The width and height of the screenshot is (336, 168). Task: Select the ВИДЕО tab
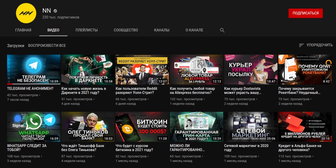coord(53,30)
